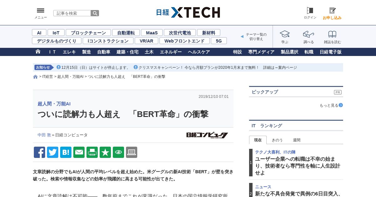
Task: Open the 製造 navigation menu
Action: 86,52
